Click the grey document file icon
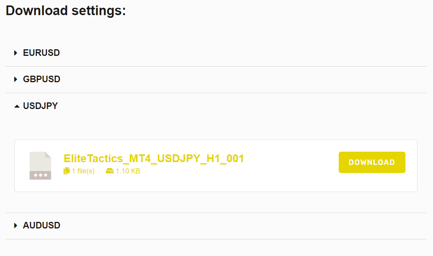The height and width of the screenshot is (256, 433). 40,161
